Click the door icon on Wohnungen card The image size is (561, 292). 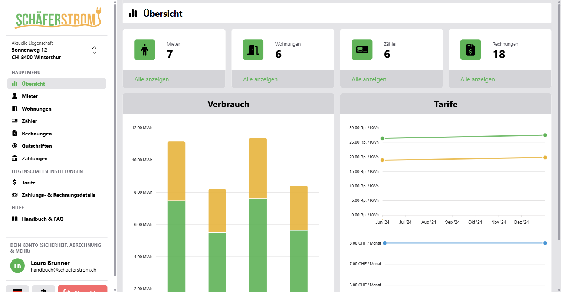click(x=253, y=50)
